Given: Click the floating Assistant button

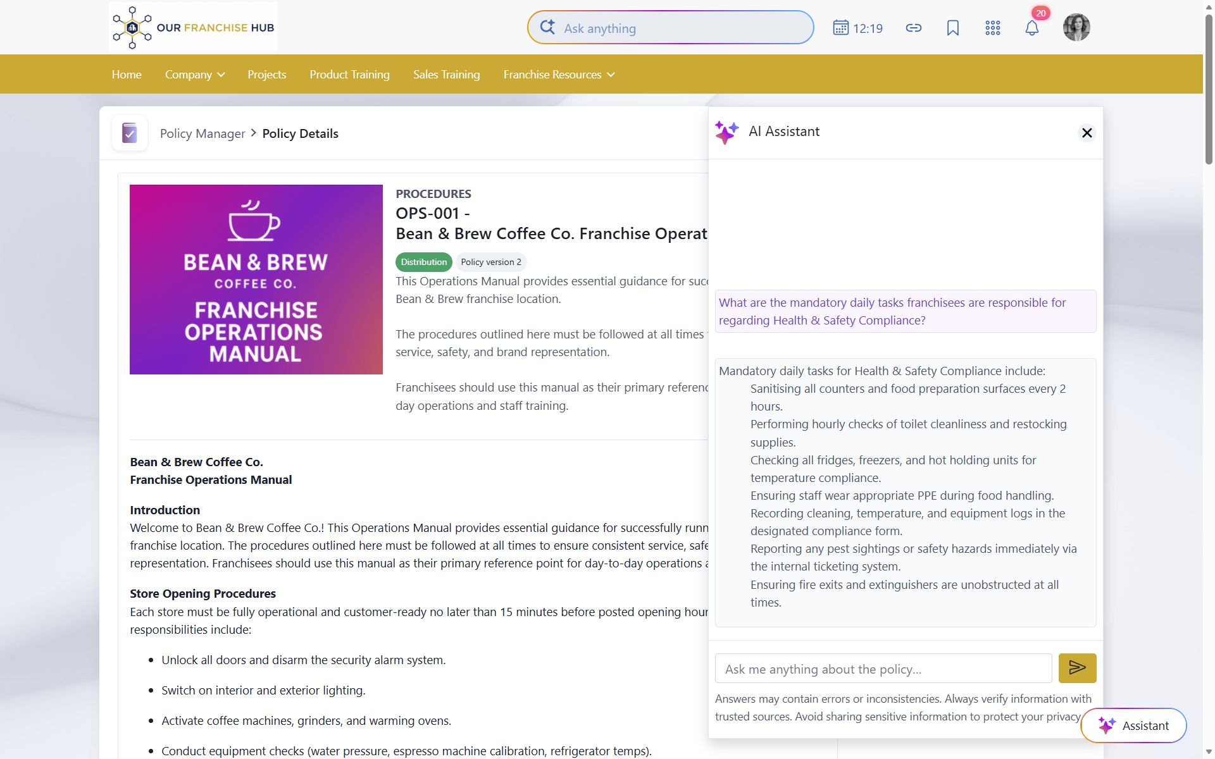Looking at the screenshot, I should [1133, 725].
